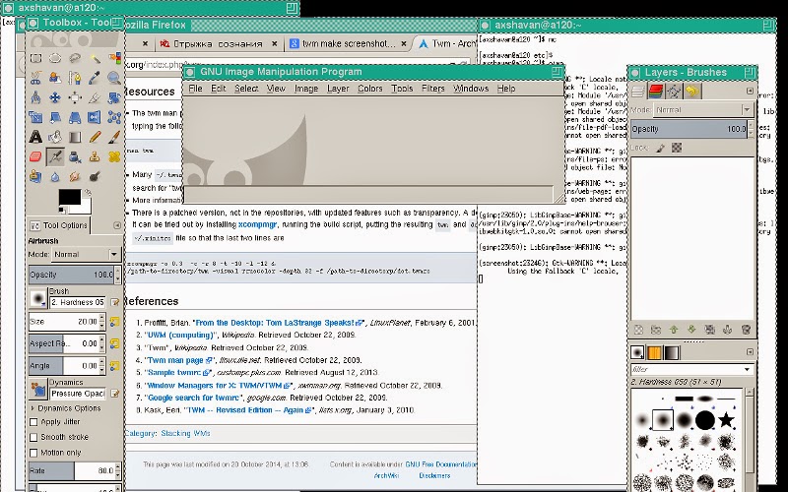Select the Foreground Select tool
Screen dimensions: 788x492
[55, 78]
